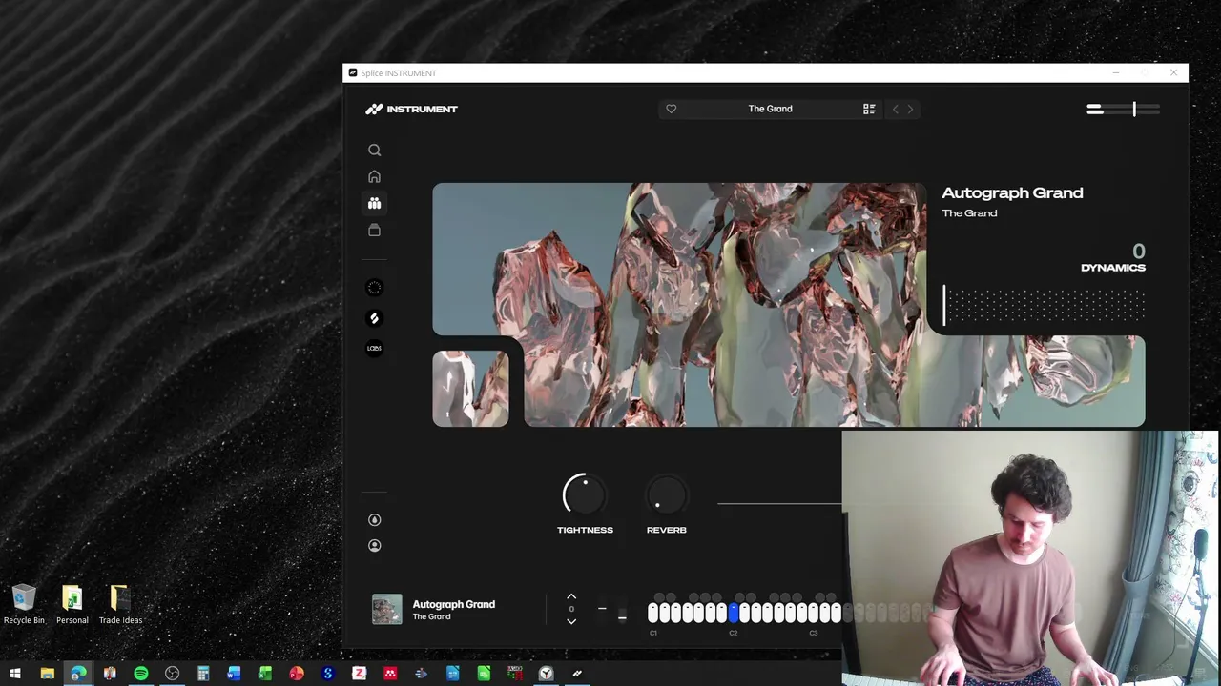Open Microsoft Word from the taskbar
1221x686 pixels.
(x=234, y=674)
